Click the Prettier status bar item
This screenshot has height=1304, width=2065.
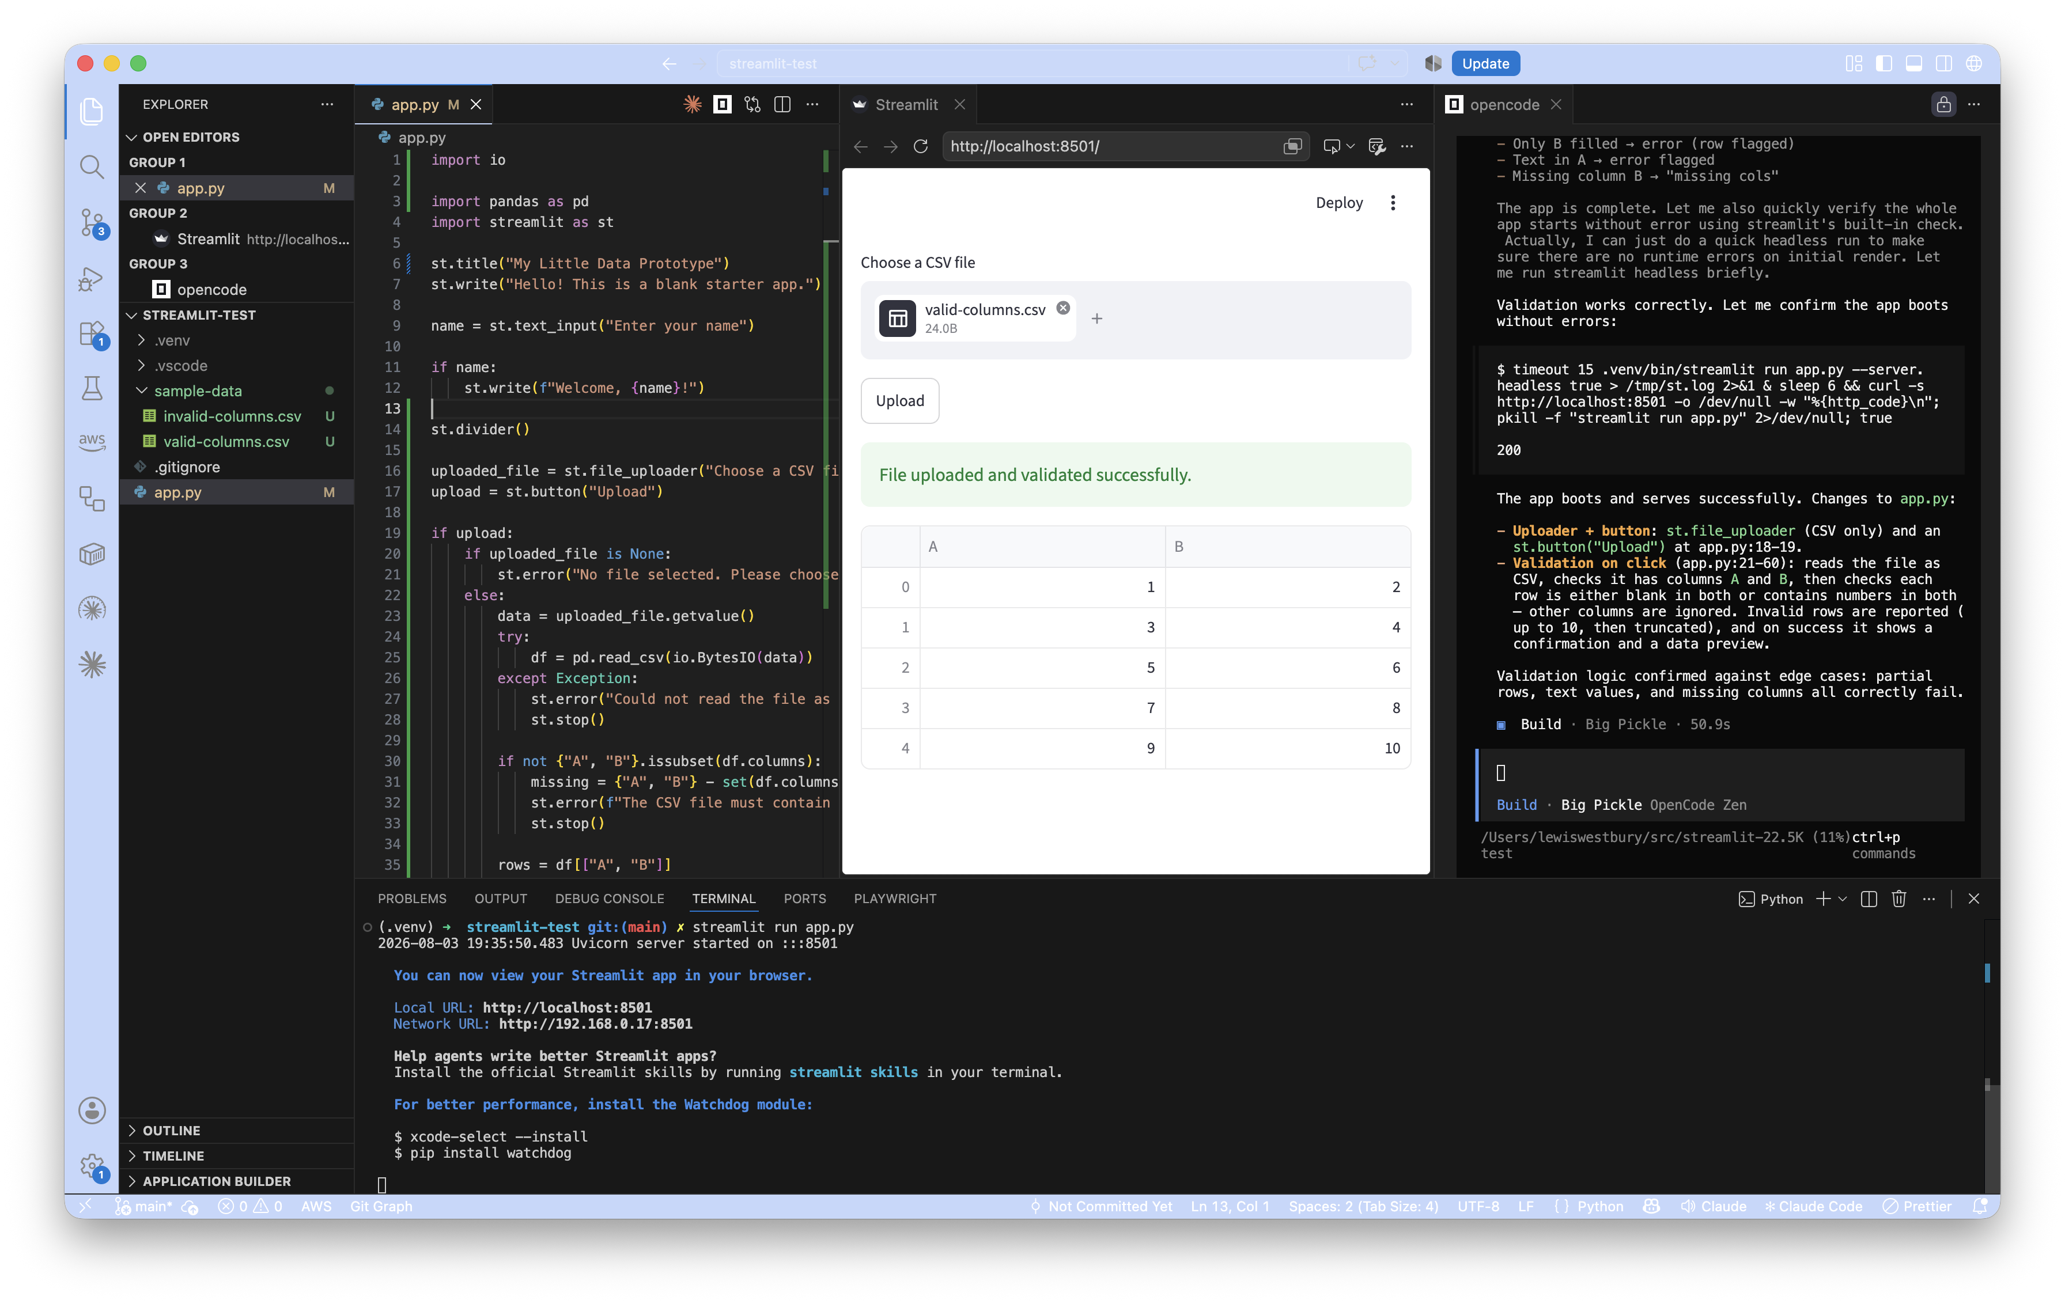click(x=1917, y=1206)
